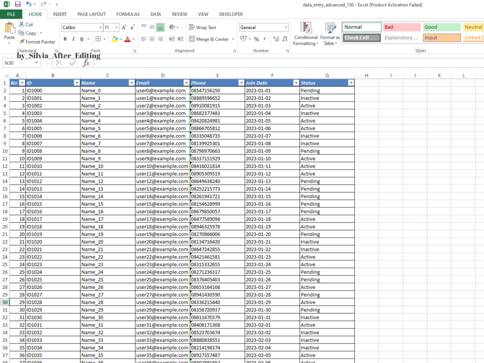Image resolution: width=484 pixels, height=363 pixels.
Task: Open the General number format dropdown
Action: 286,28
